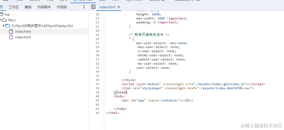Click the moz-user-select: -moz-none line
The image size is (284, 130).
tap(162, 43)
